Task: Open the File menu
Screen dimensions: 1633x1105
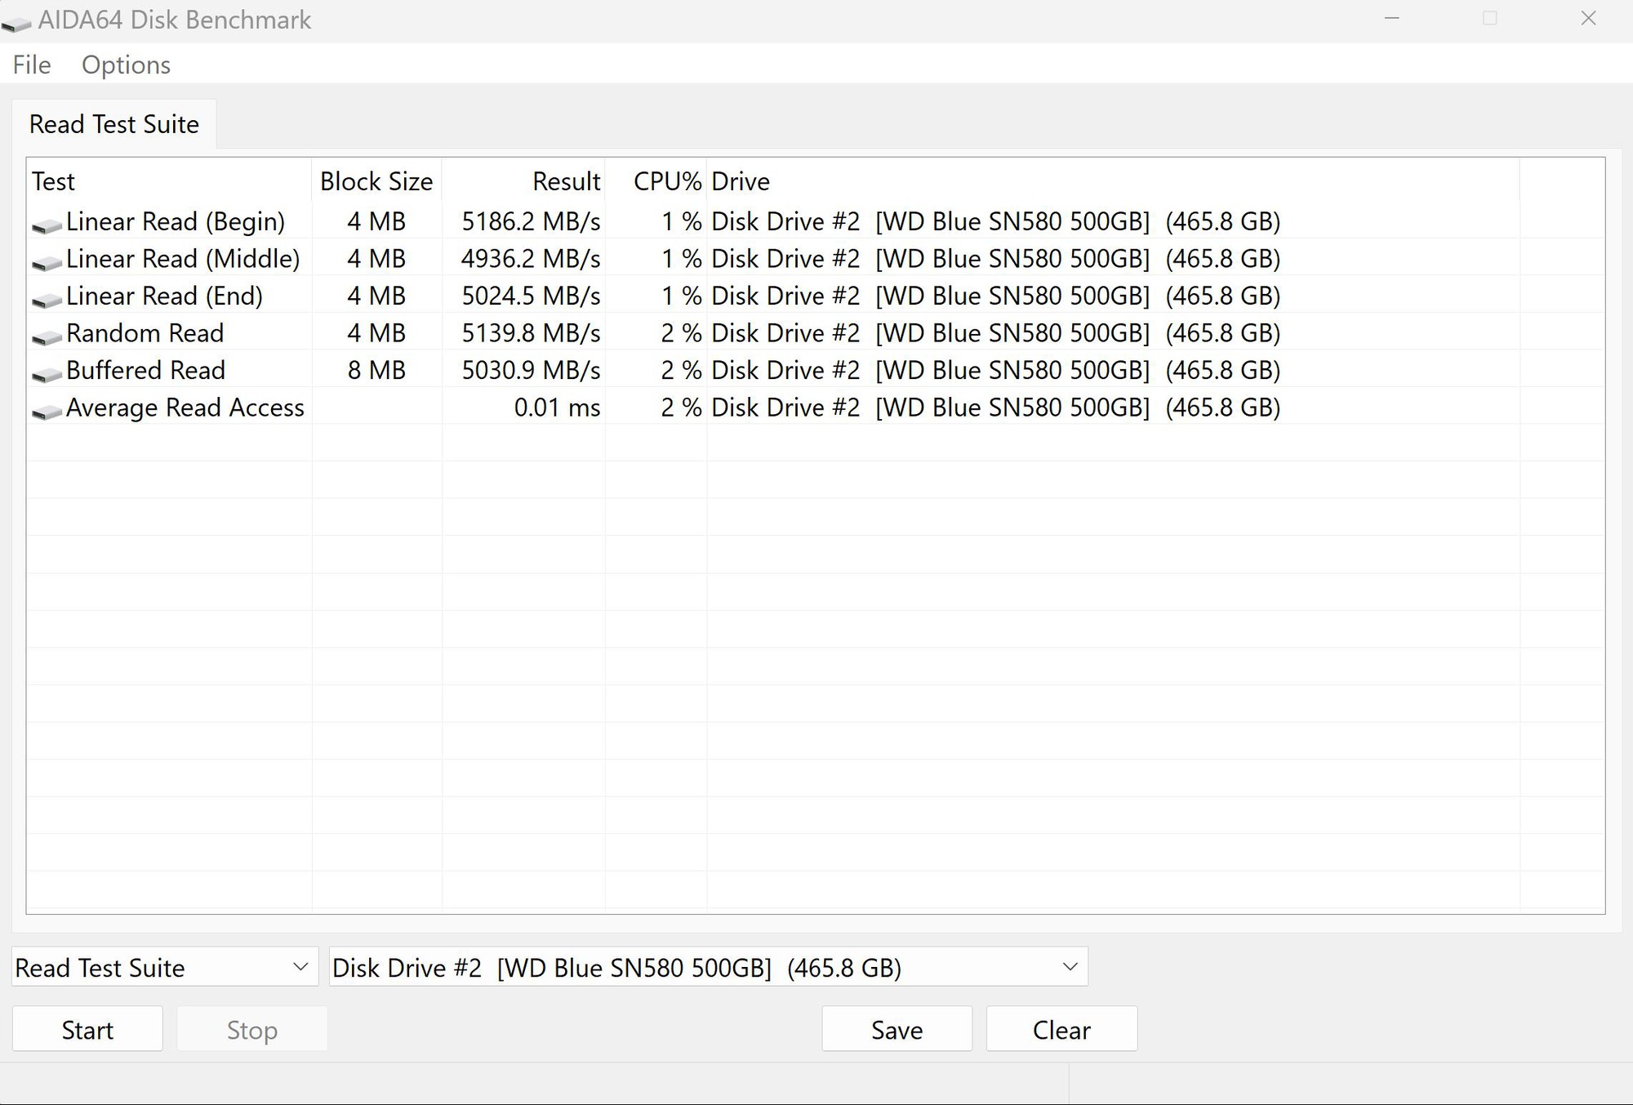Action: (x=32, y=65)
